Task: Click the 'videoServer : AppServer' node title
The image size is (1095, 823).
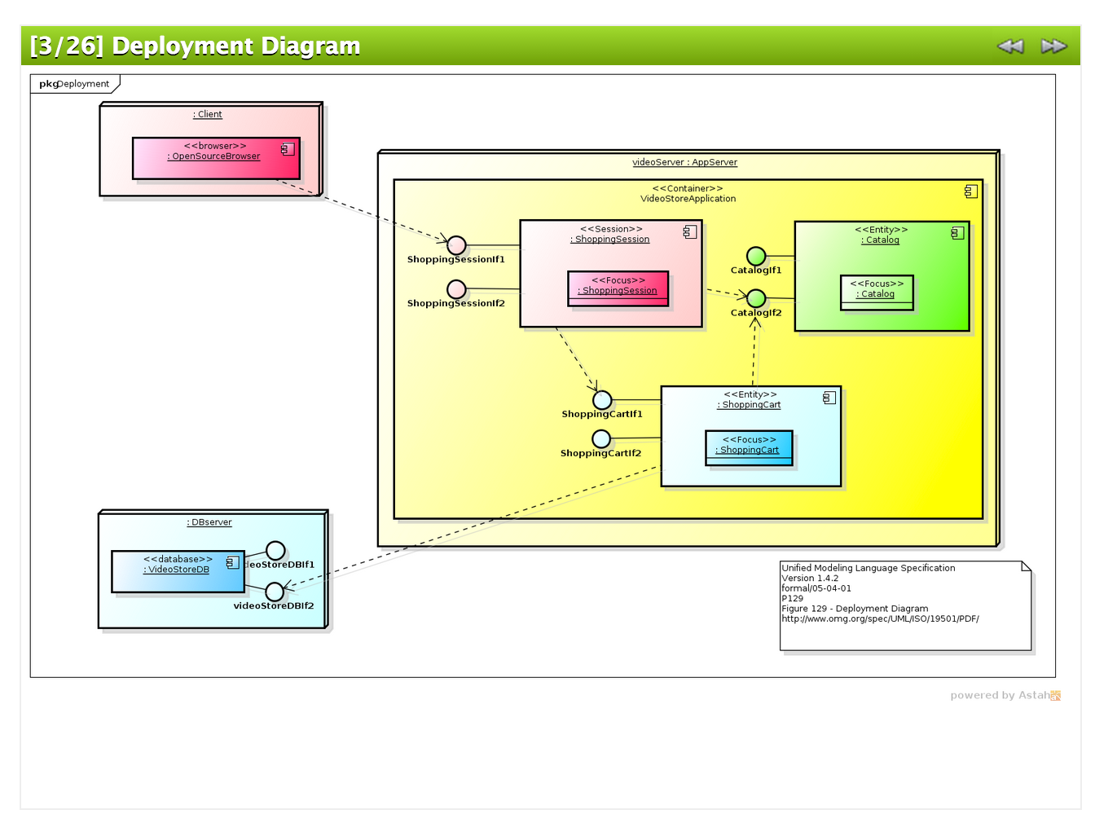Action: click(685, 162)
